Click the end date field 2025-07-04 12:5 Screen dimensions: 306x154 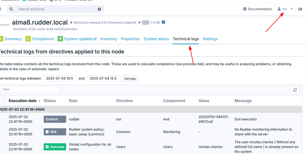[103, 79]
